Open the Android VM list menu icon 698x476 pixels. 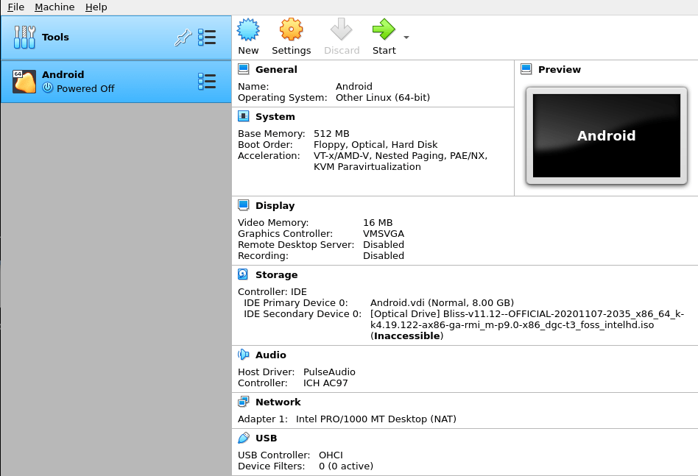(x=208, y=81)
